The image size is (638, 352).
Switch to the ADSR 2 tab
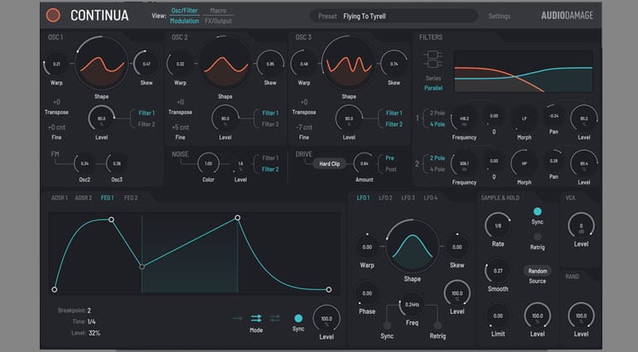(x=84, y=198)
